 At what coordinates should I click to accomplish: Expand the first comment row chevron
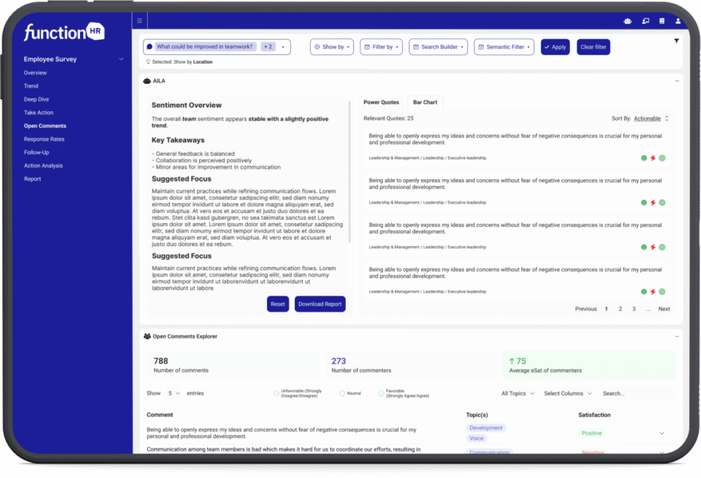[x=662, y=433]
